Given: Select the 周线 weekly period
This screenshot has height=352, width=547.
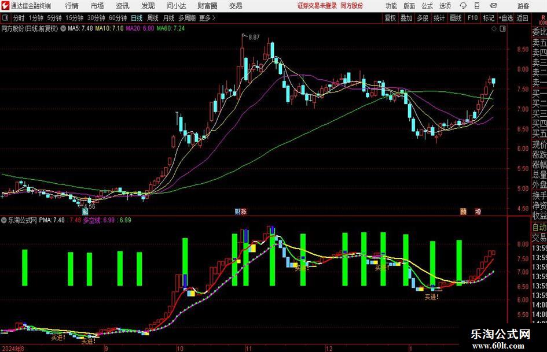Looking at the screenshot, I should (x=153, y=18).
